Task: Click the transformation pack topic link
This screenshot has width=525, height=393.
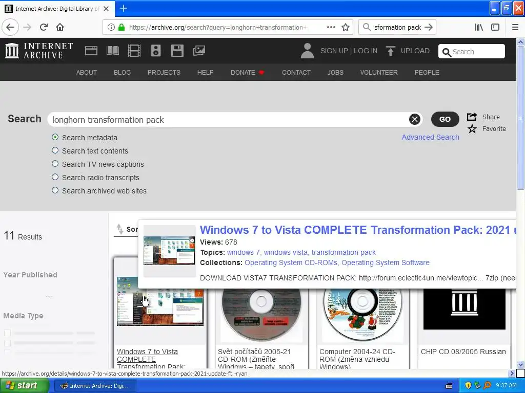Action: tap(344, 252)
